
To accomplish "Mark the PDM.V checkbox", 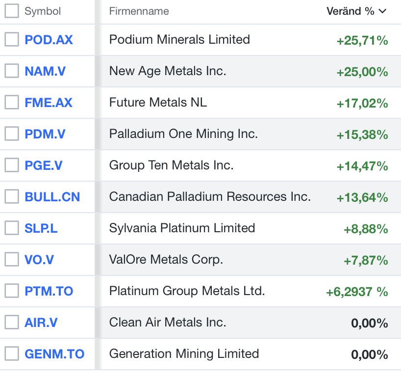I will 12,134.
